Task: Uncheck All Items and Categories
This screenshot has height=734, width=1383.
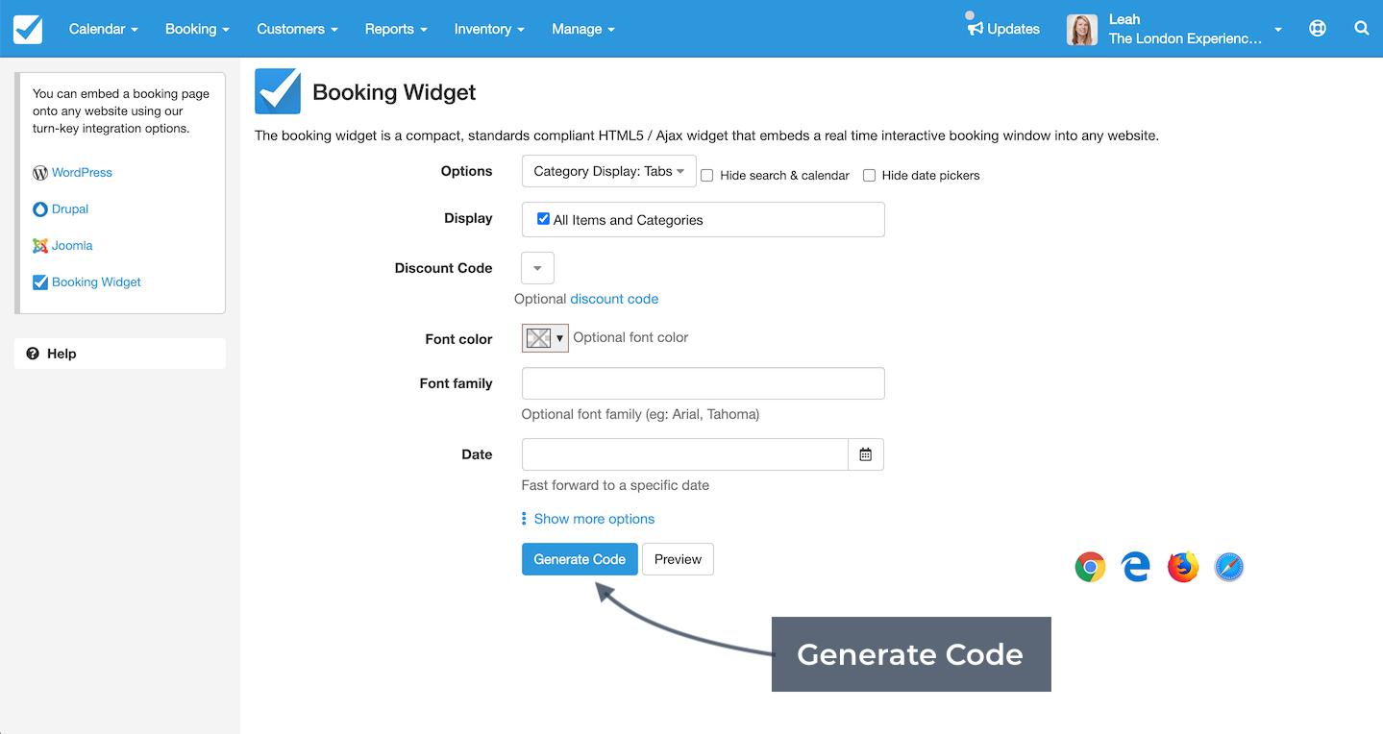Action: tap(543, 219)
